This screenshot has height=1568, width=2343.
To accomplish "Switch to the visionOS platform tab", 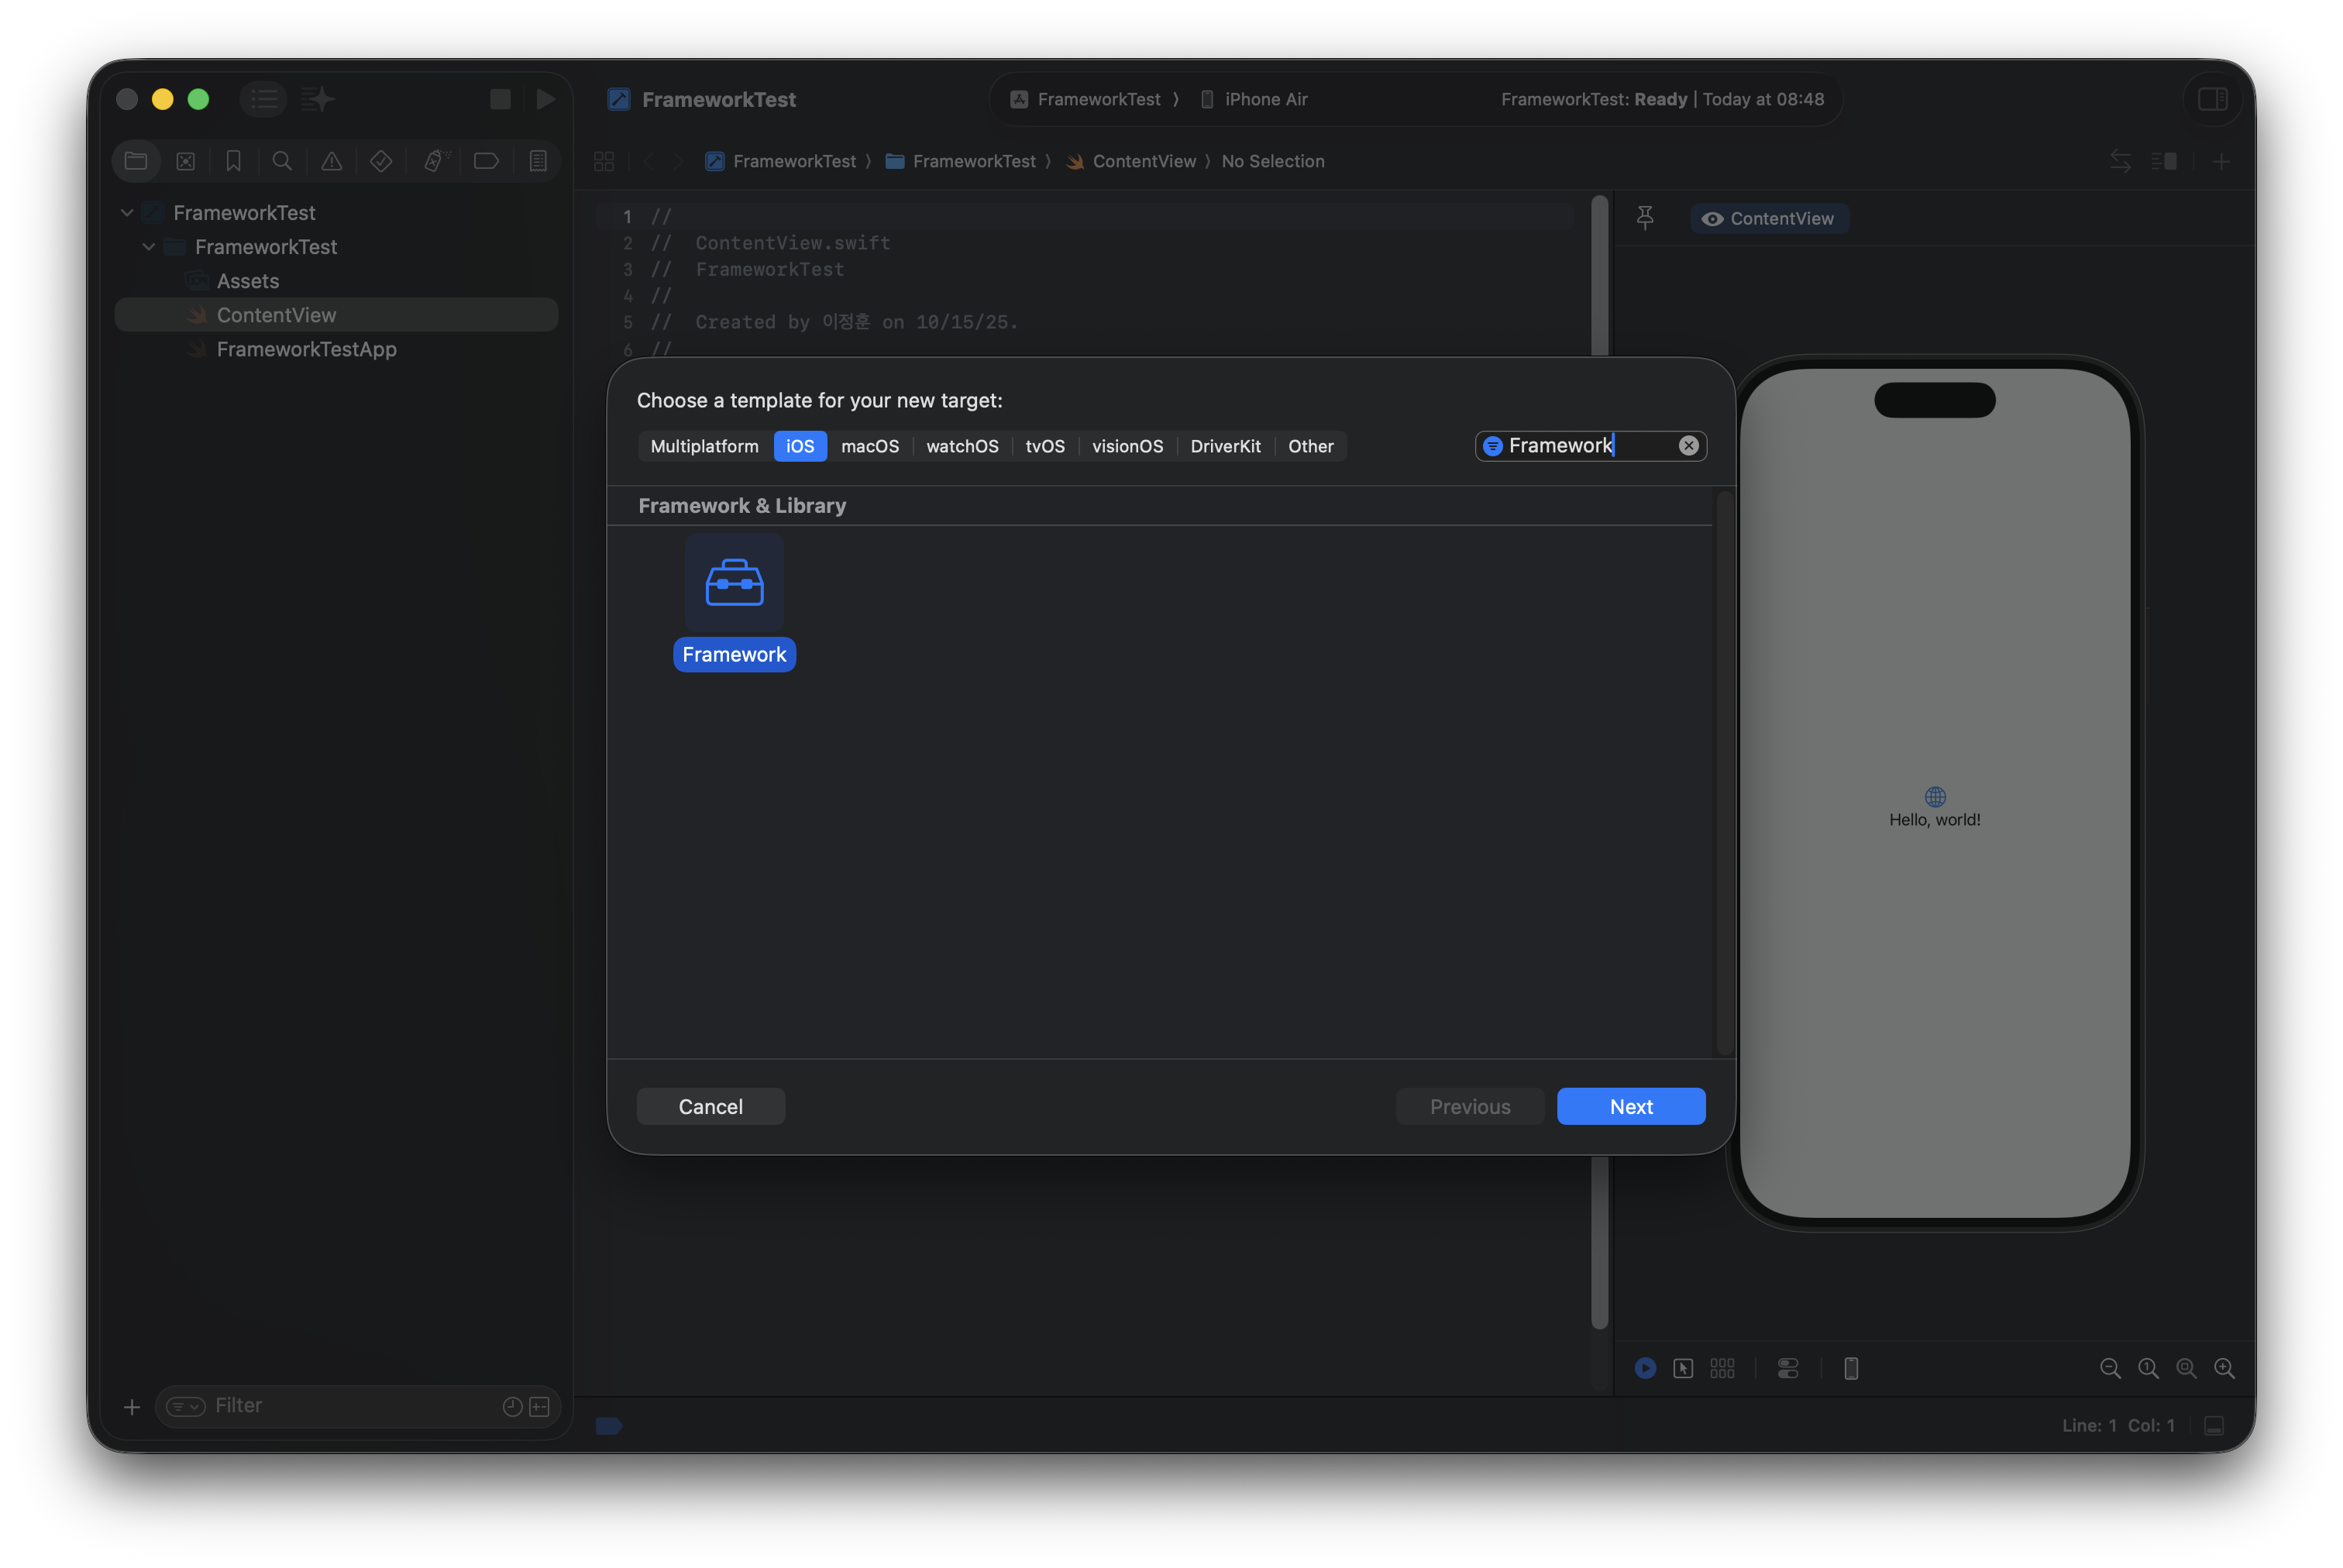I will [x=1127, y=446].
